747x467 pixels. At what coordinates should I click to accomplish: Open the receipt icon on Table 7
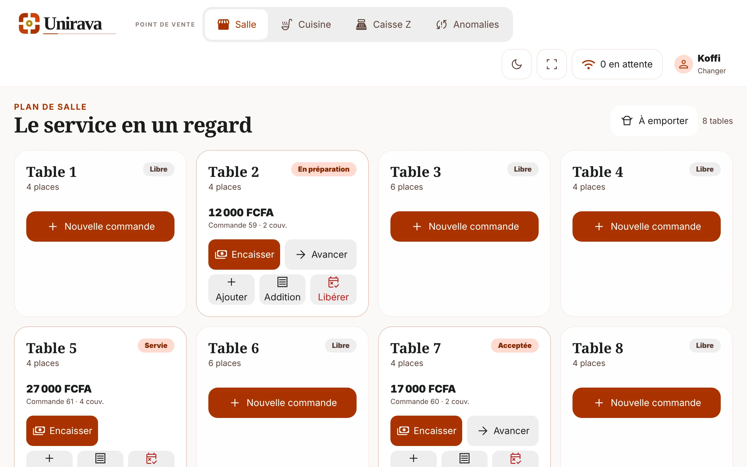pyautogui.click(x=464, y=459)
